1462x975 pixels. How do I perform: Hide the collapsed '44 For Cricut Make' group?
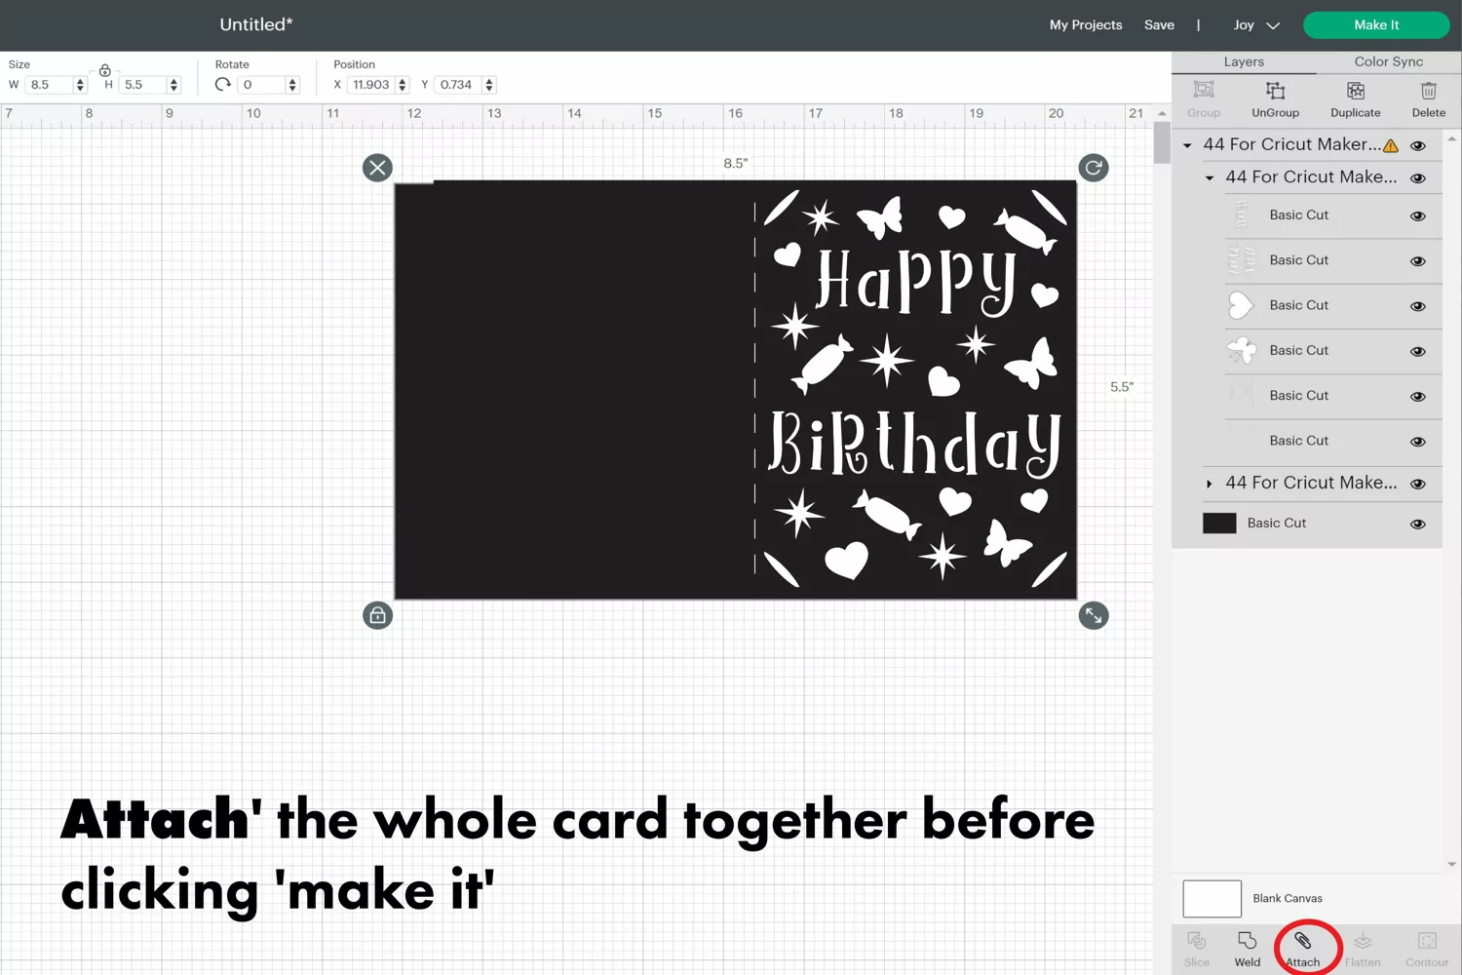tap(1418, 484)
